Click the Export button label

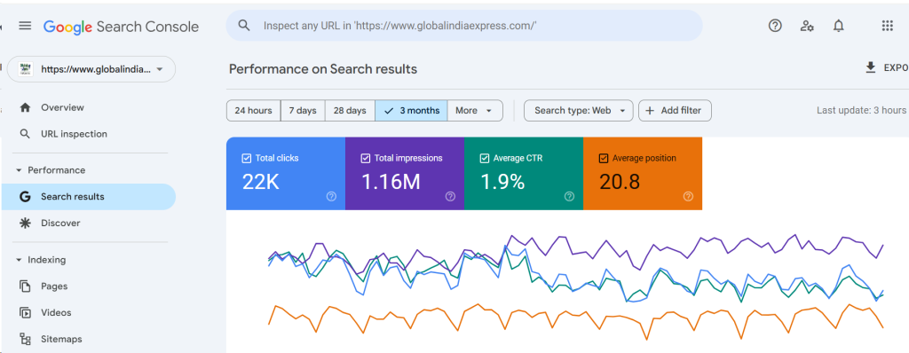(896, 68)
